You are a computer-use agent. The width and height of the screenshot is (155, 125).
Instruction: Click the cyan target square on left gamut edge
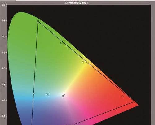[x=33, y=93]
